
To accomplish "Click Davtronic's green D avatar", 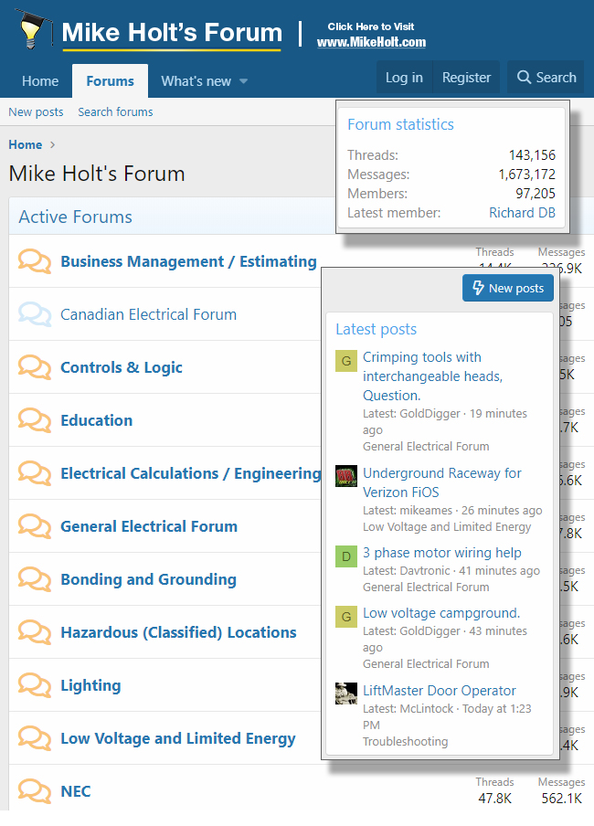I will tap(346, 556).
